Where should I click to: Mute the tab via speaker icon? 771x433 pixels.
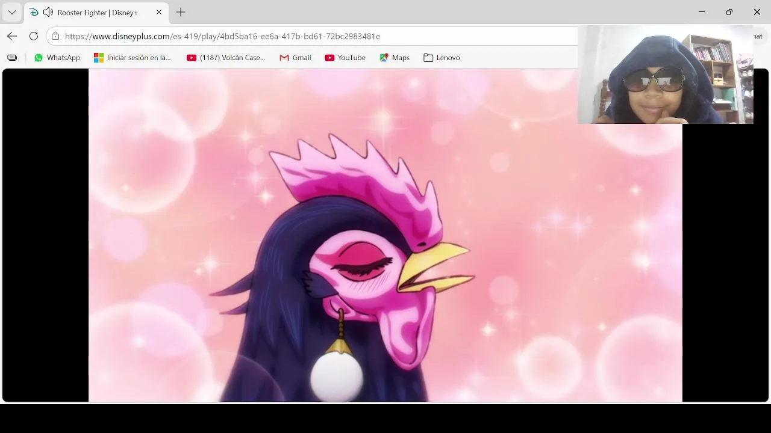(x=48, y=12)
